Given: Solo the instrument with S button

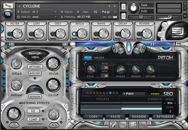Looking at the screenshot, I should click(x=124, y=7).
